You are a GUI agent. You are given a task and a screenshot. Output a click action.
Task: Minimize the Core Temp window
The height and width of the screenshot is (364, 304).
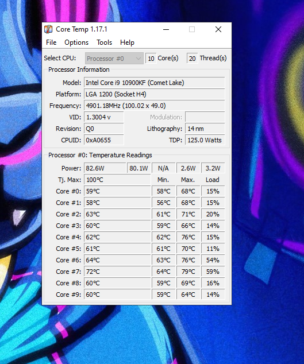click(x=166, y=29)
